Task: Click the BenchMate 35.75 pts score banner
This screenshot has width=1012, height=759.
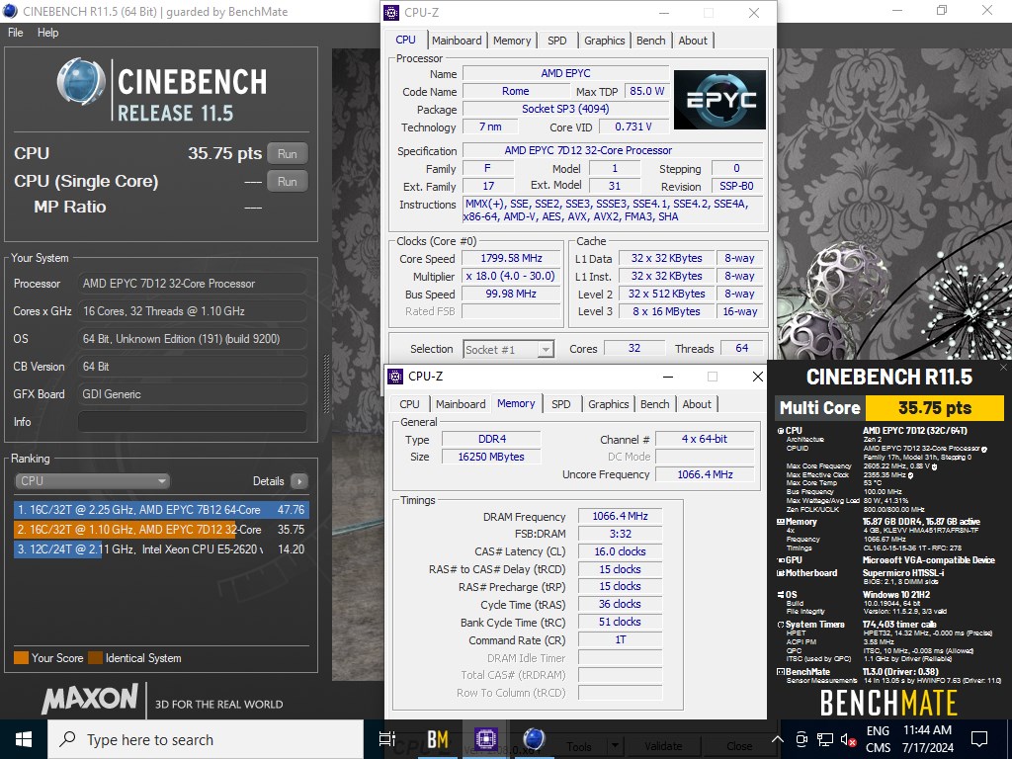Action: [x=935, y=408]
